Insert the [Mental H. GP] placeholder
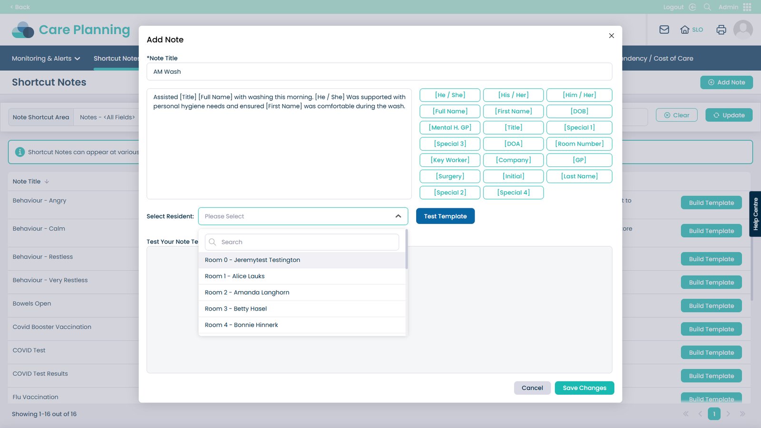Viewport: 761px width, 428px height. pos(450,127)
